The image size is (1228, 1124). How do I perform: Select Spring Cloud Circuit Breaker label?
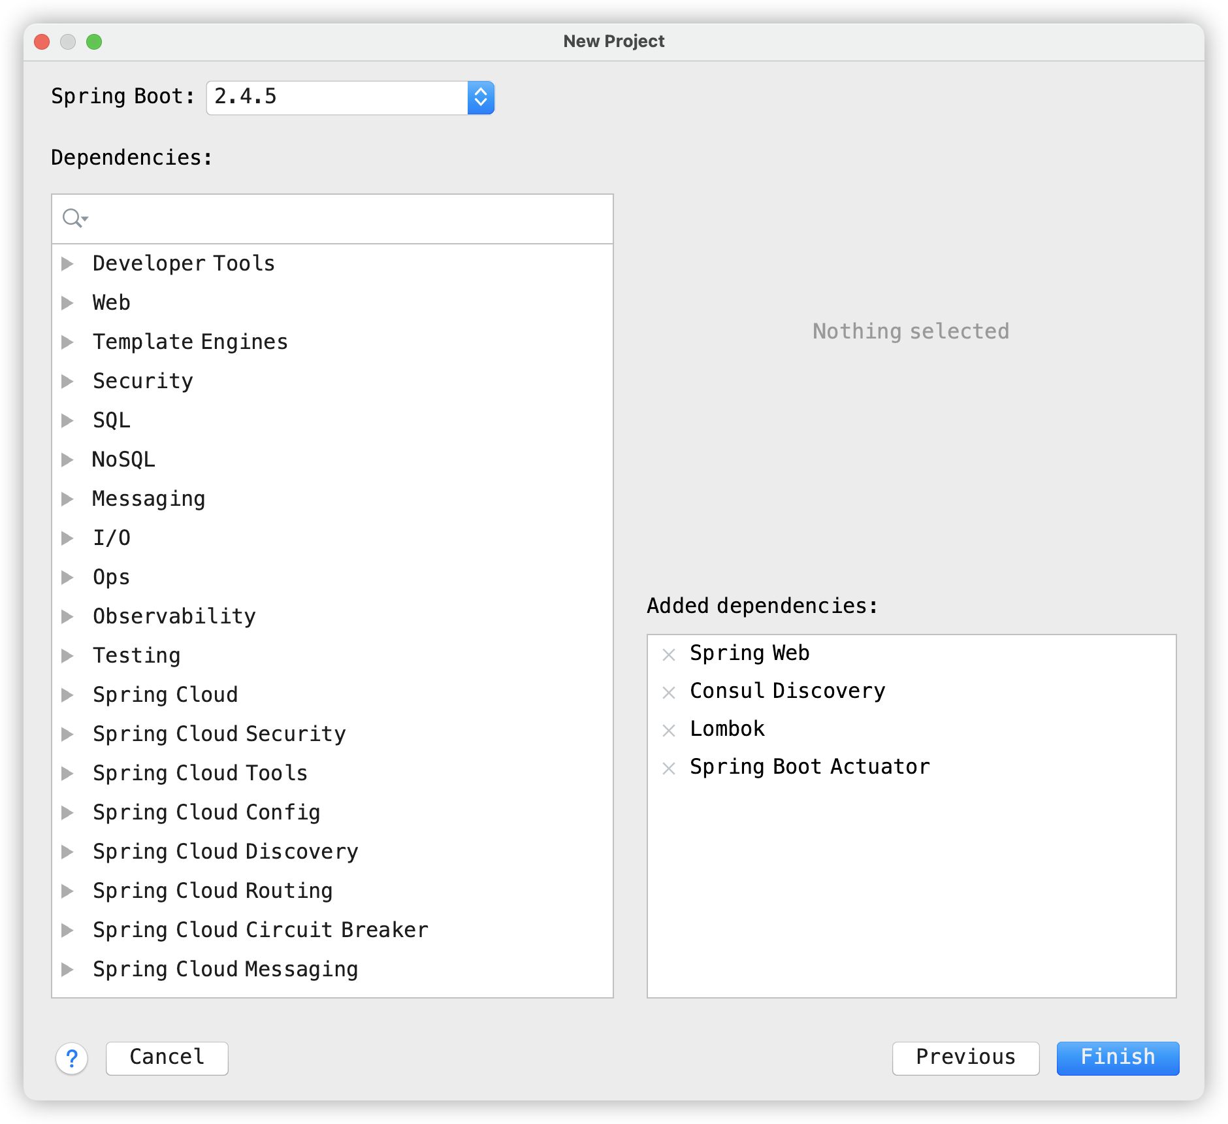click(x=261, y=930)
